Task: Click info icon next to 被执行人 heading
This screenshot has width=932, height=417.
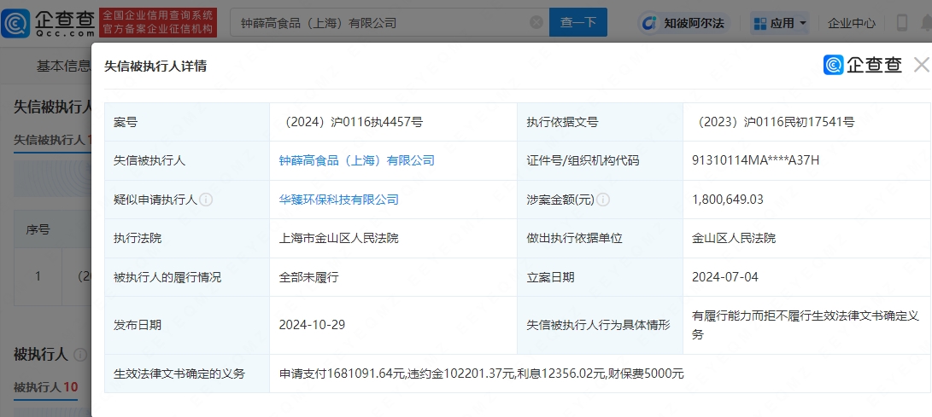Action: (79, 355)
